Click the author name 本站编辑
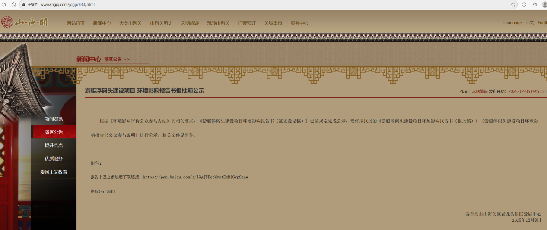547x230 pixels. point(479,92)
